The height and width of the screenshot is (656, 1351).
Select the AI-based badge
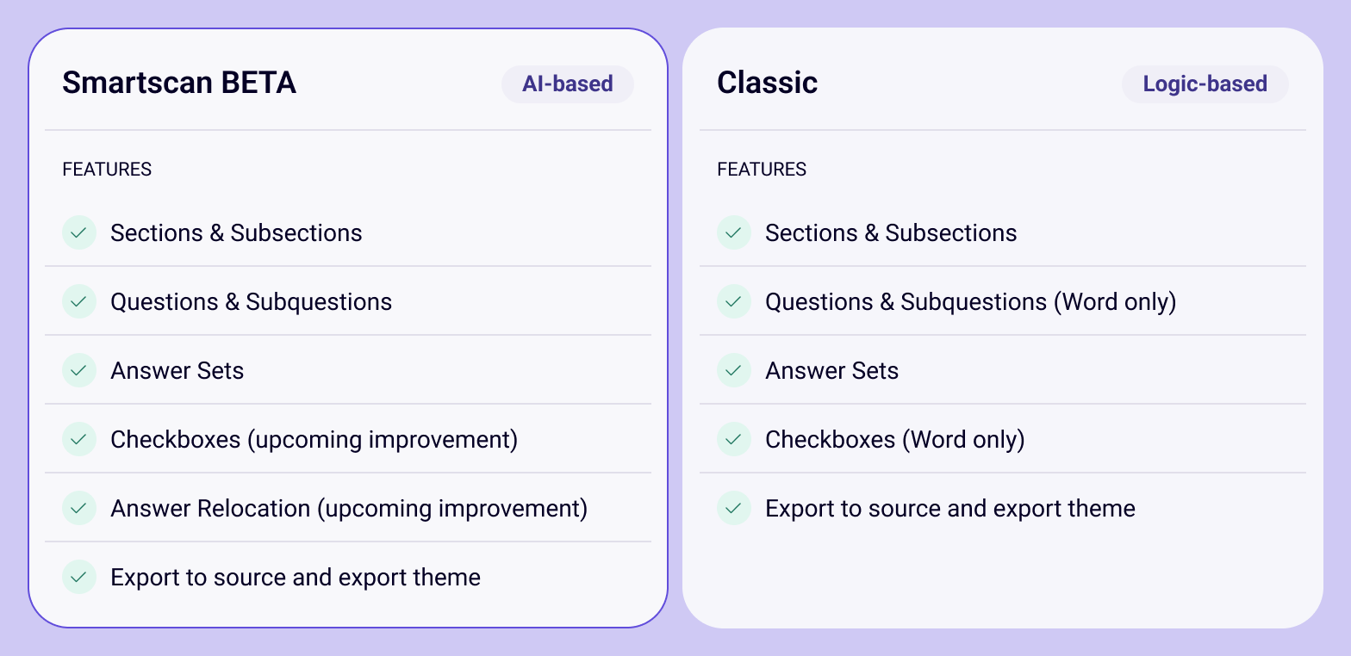pos(568,84)
